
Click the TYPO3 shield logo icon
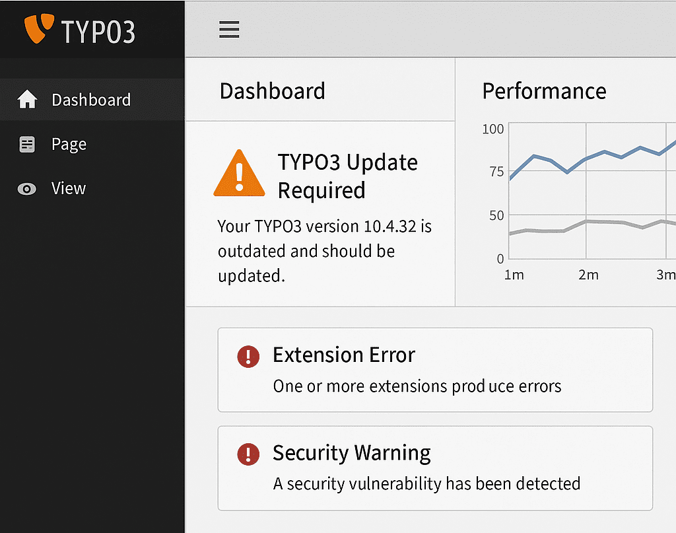(x=39, y=28)
